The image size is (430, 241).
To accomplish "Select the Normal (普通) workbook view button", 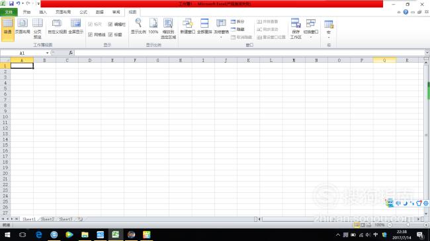I will click(8, 29).
